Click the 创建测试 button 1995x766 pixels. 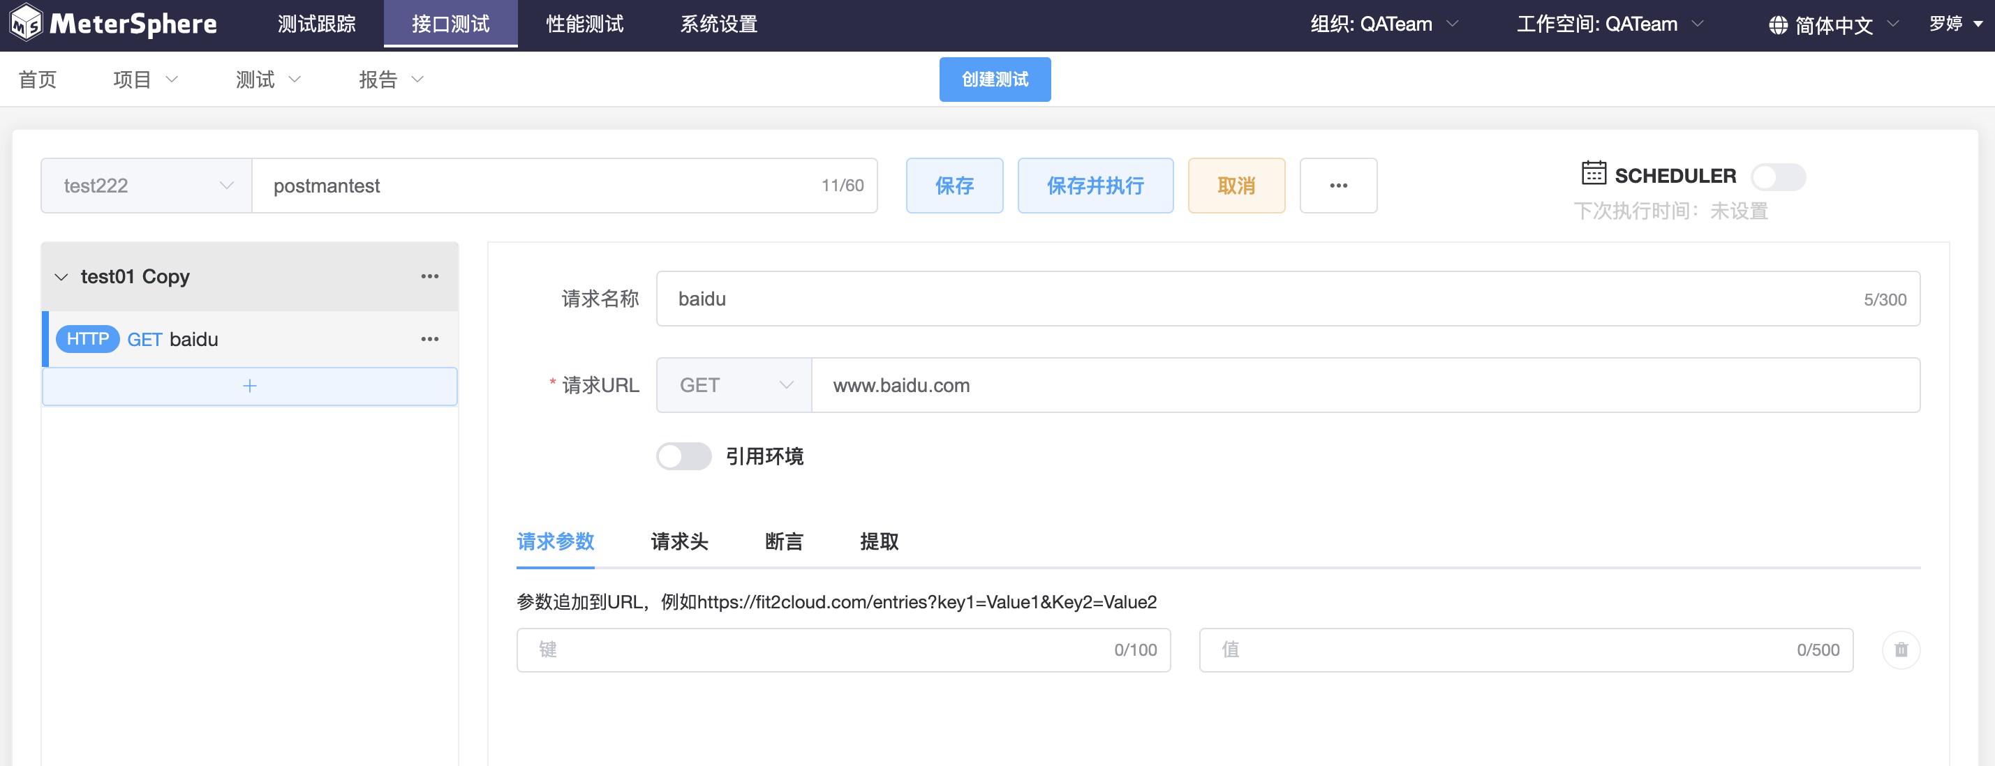pos(995,80)
